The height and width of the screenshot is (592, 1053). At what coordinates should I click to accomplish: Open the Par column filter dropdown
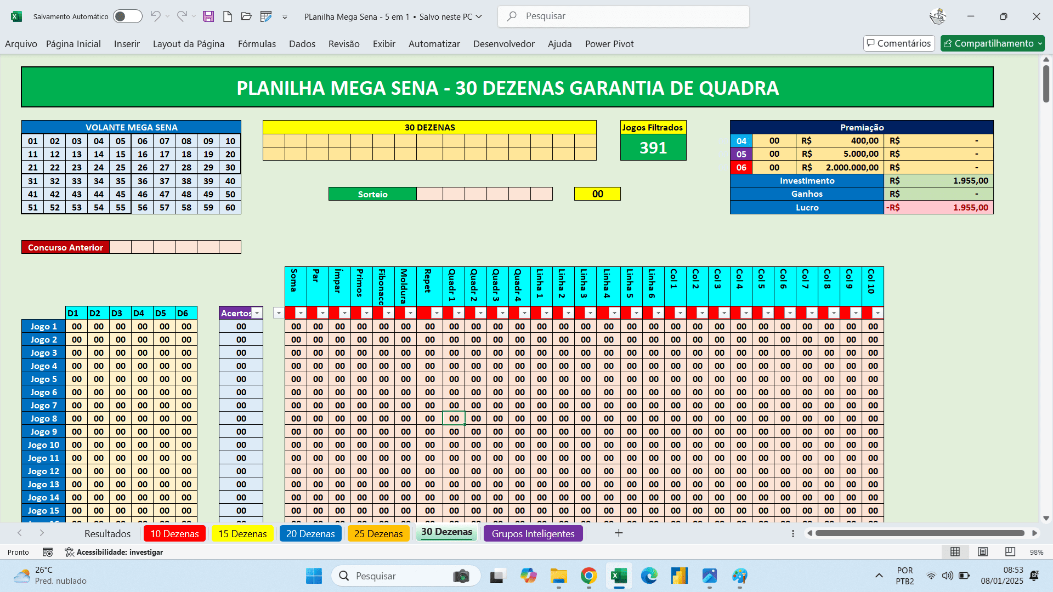pos(322,313)
